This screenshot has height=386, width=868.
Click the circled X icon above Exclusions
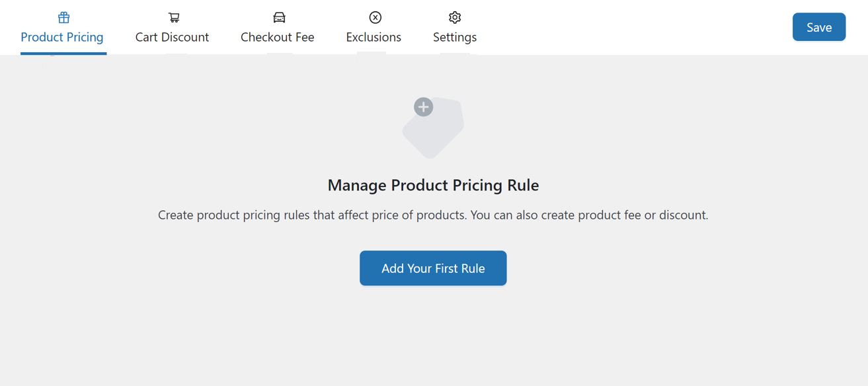[375, 17]
